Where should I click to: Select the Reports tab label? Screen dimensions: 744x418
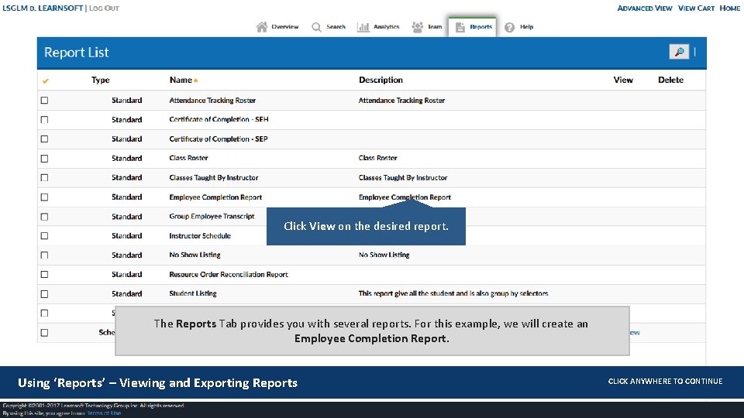pyautogui.click(x=480, y=27)
